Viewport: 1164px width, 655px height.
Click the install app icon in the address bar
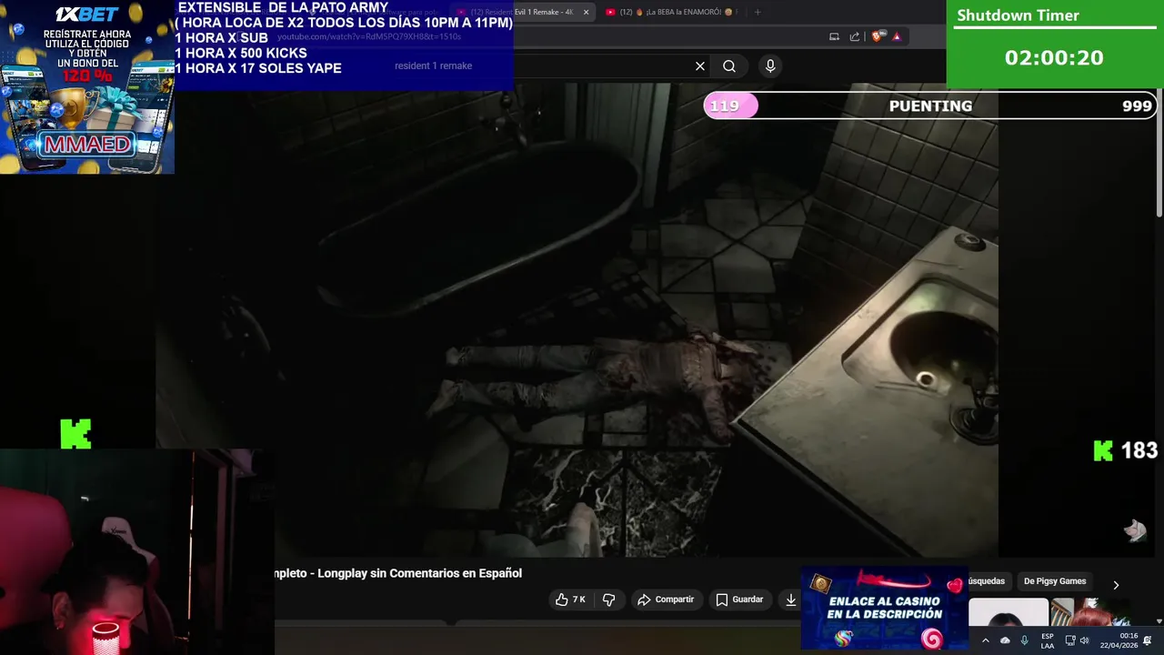point(834,36)
